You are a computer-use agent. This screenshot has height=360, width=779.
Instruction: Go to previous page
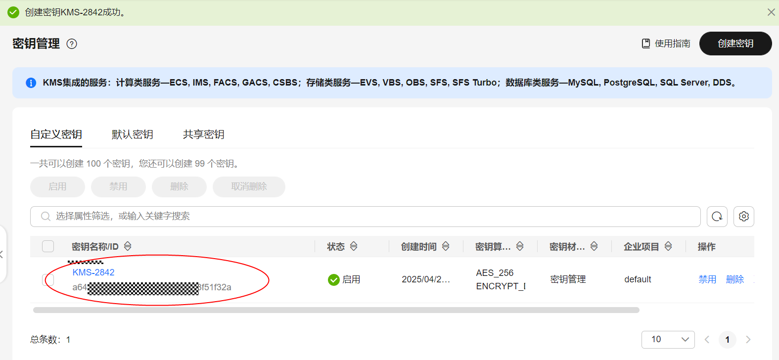coord(707,340)
